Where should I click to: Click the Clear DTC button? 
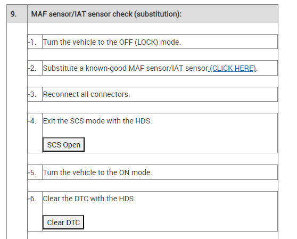coord(63,222)
